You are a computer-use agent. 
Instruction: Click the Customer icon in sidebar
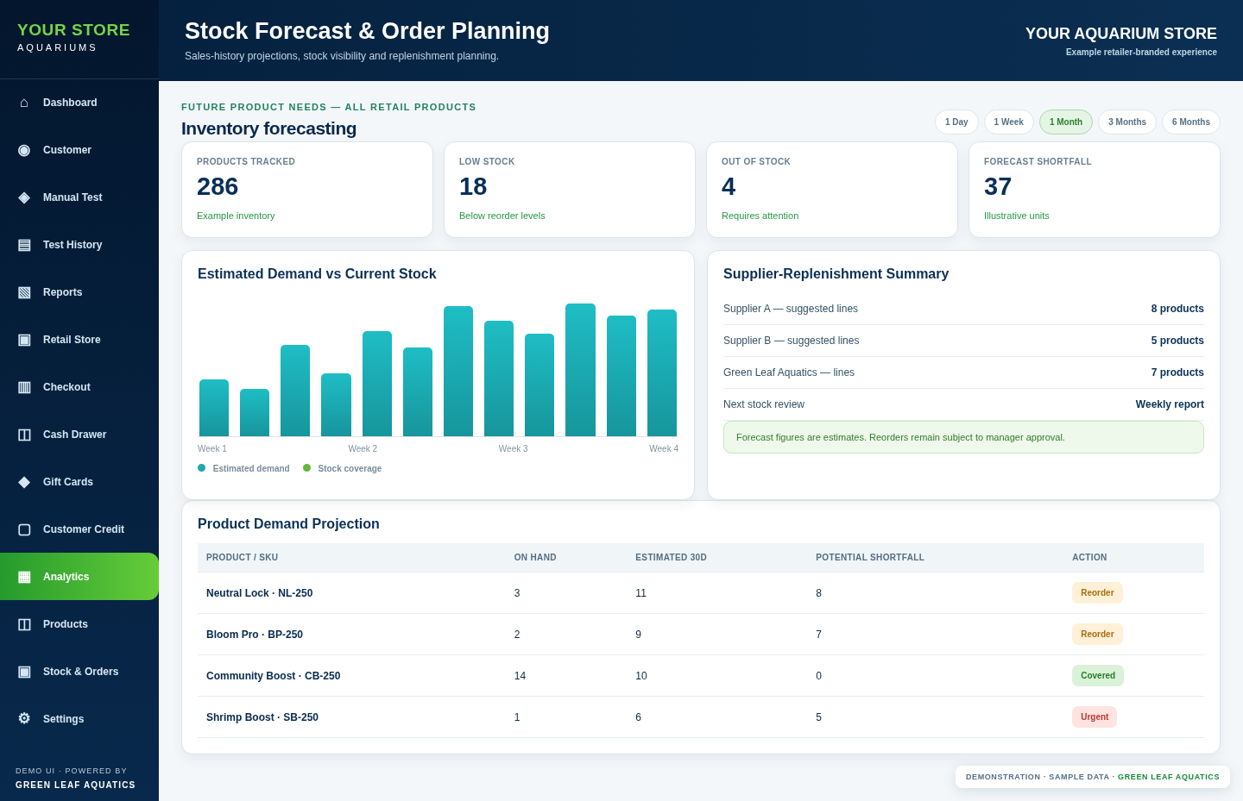[24, 150]
